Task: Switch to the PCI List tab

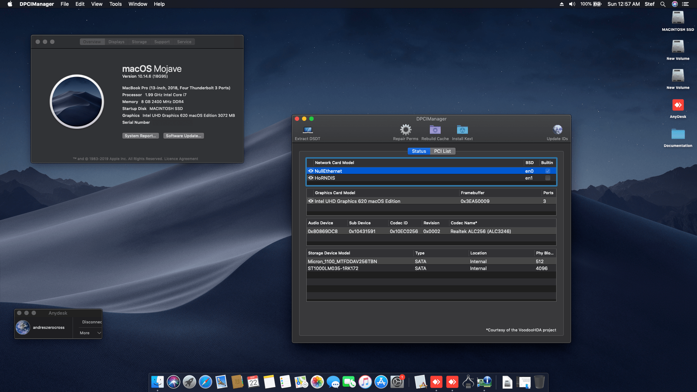Action: [442, 151]
